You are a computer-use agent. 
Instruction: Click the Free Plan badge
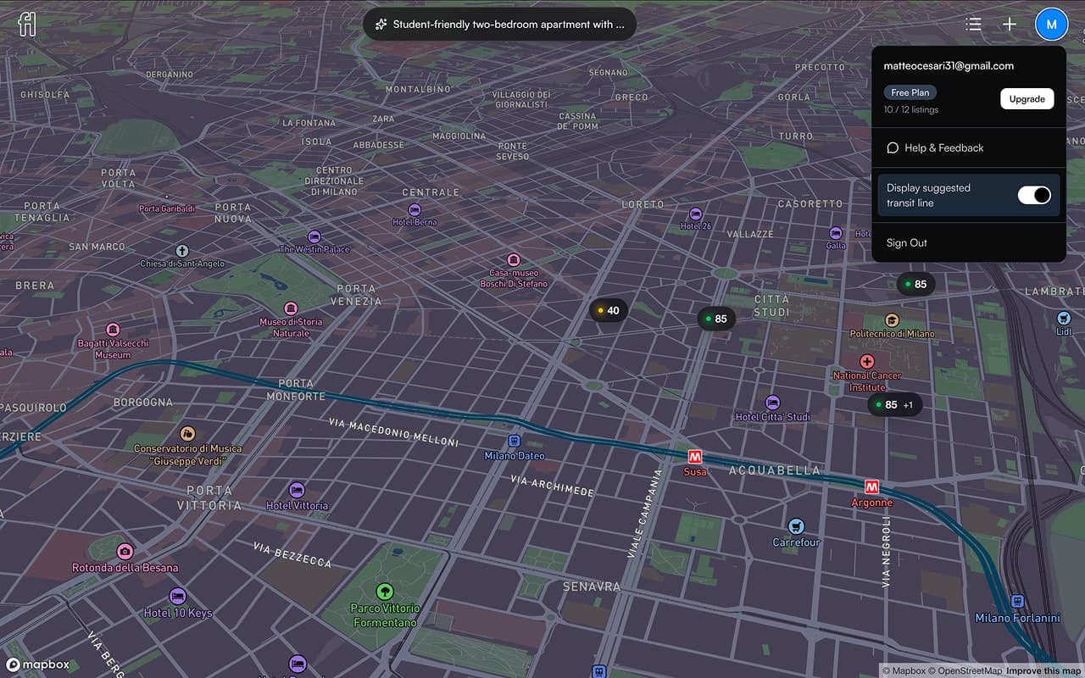coord(910,92)
